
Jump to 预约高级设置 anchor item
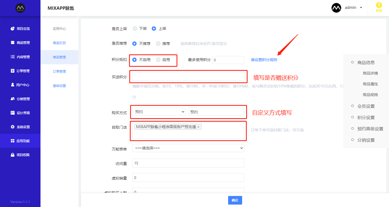coord(370,129)
